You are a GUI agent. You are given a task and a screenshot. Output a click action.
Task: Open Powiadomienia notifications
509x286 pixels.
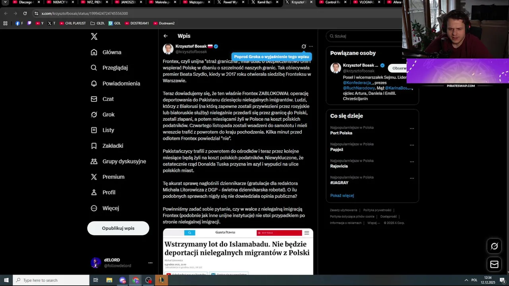tap(115, 83)
